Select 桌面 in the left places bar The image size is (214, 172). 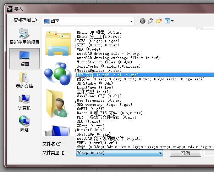24,58
